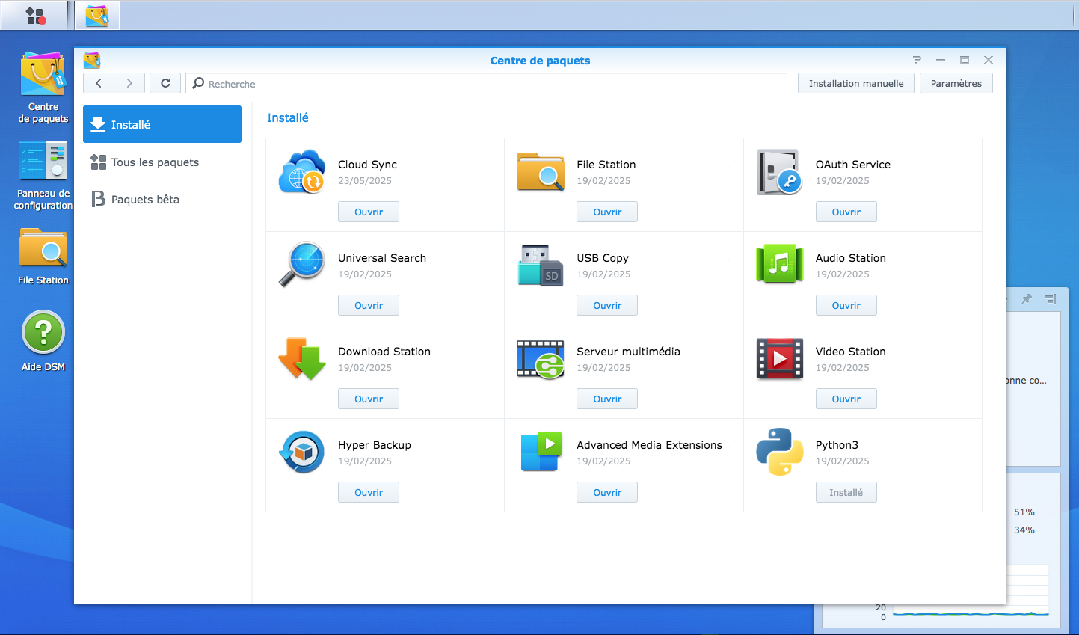The image size is (1079, 635).
Task: Click Ouvrir for Cloud Sync
Action: point(369,212)
